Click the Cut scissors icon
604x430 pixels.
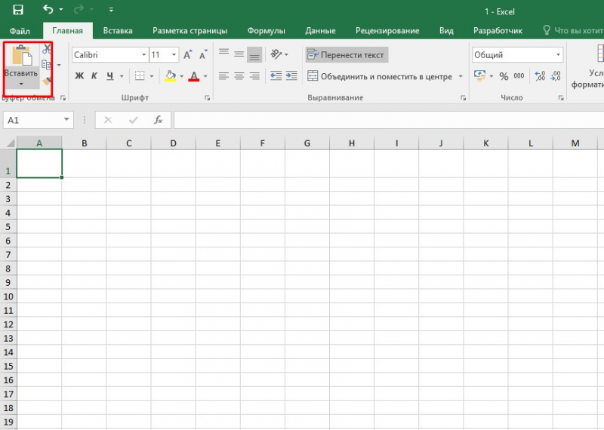pos(47,49)
